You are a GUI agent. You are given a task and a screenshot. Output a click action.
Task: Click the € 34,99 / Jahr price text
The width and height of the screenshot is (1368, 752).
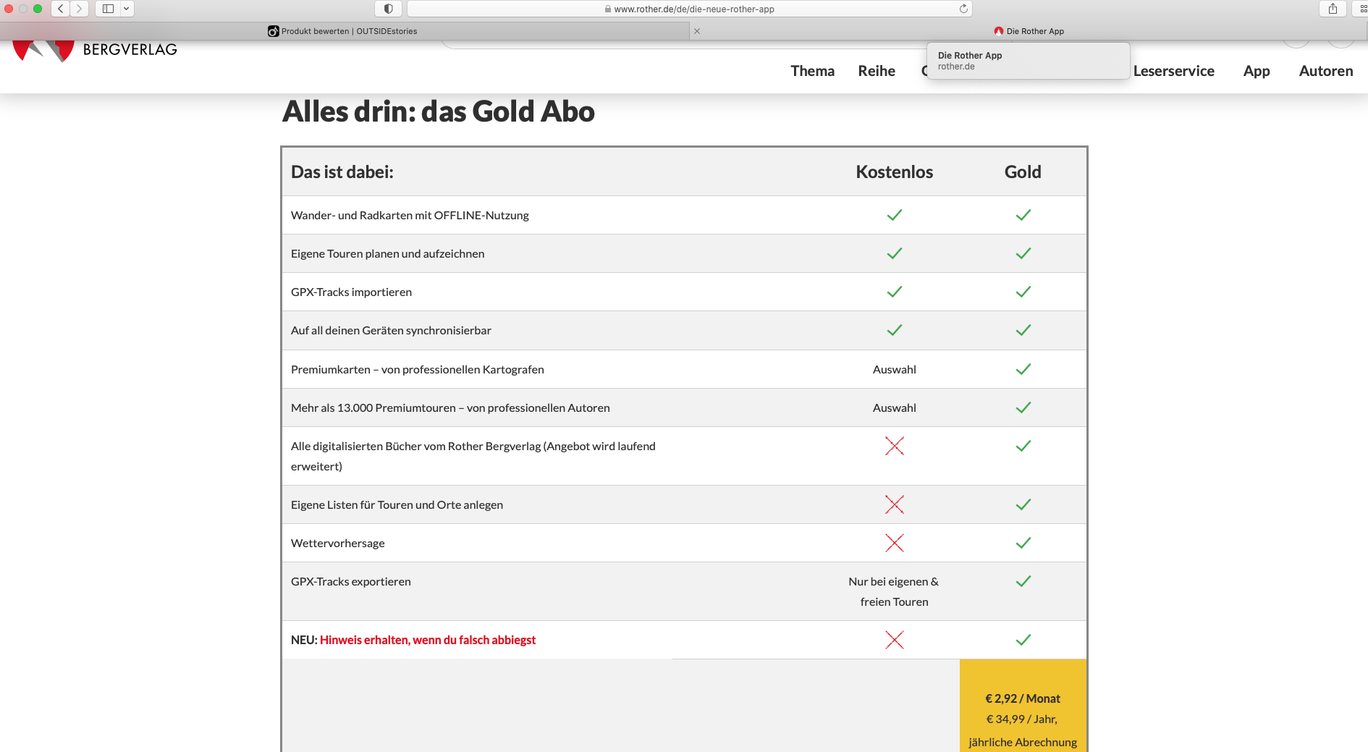[x=1022, y=719]
